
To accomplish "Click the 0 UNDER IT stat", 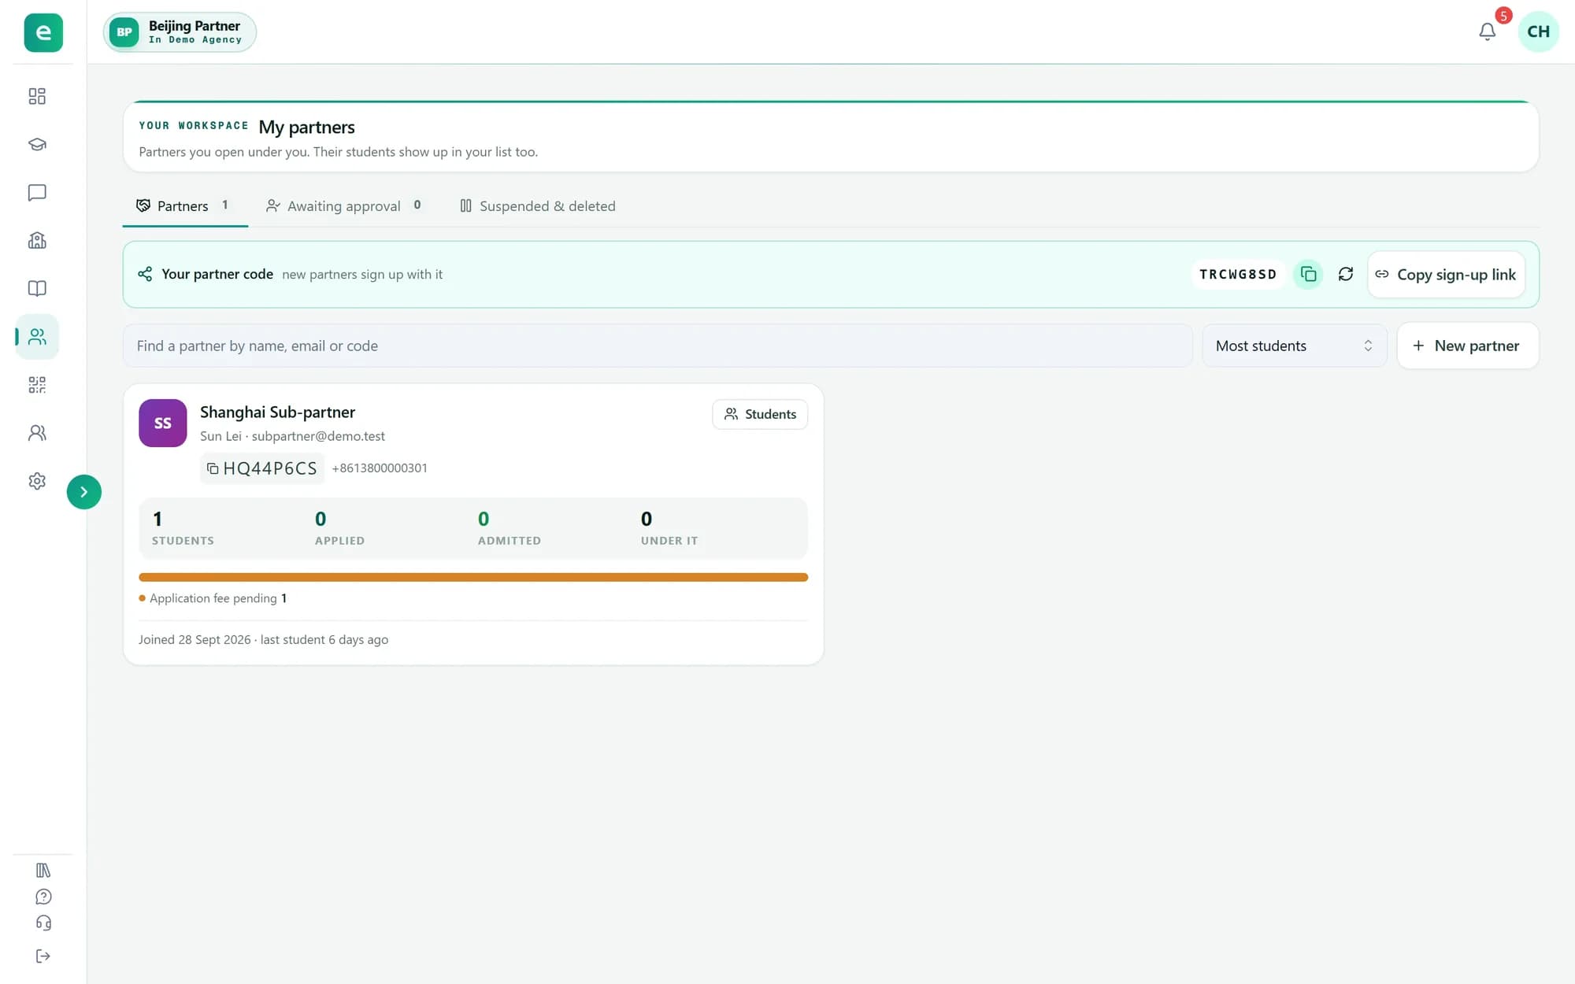I will [x=669, y=528].
